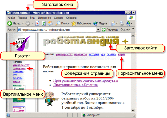Click the Переход go button
167x118 pixels.
coord(110,30)
